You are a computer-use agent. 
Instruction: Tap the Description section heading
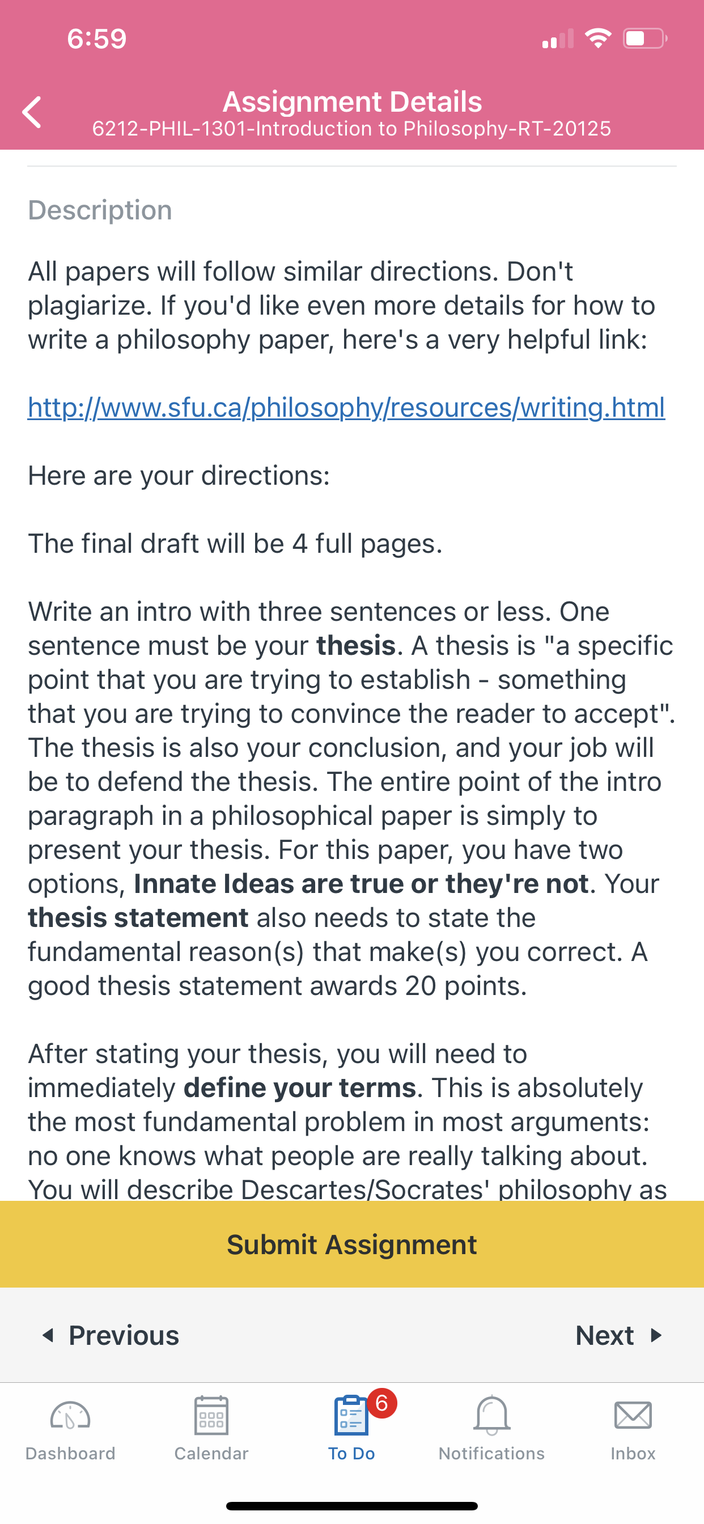point(100,210)
